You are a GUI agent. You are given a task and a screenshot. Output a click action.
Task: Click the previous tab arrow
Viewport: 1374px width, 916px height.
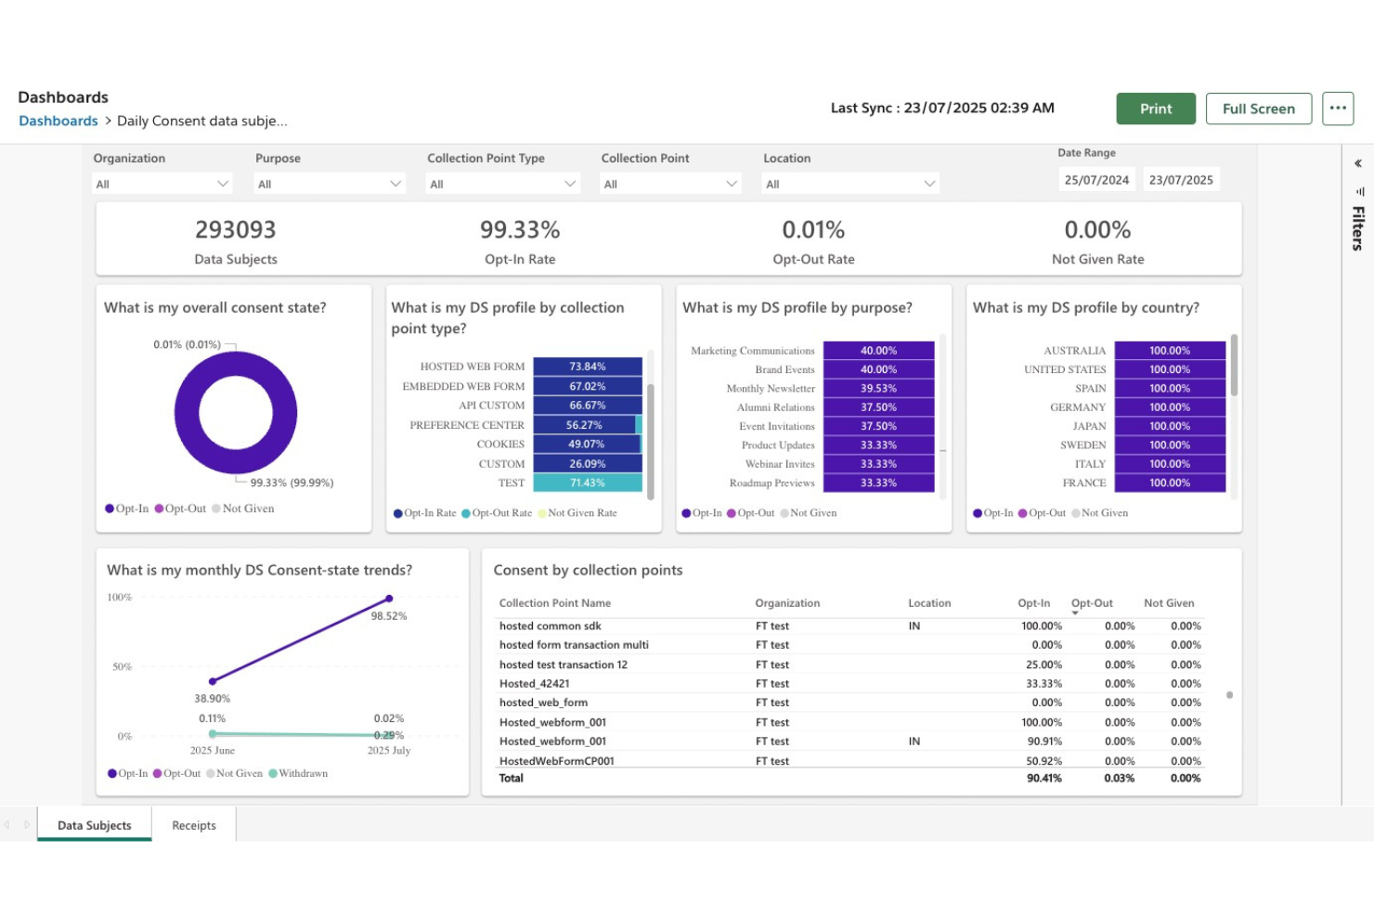pos(6,824)
